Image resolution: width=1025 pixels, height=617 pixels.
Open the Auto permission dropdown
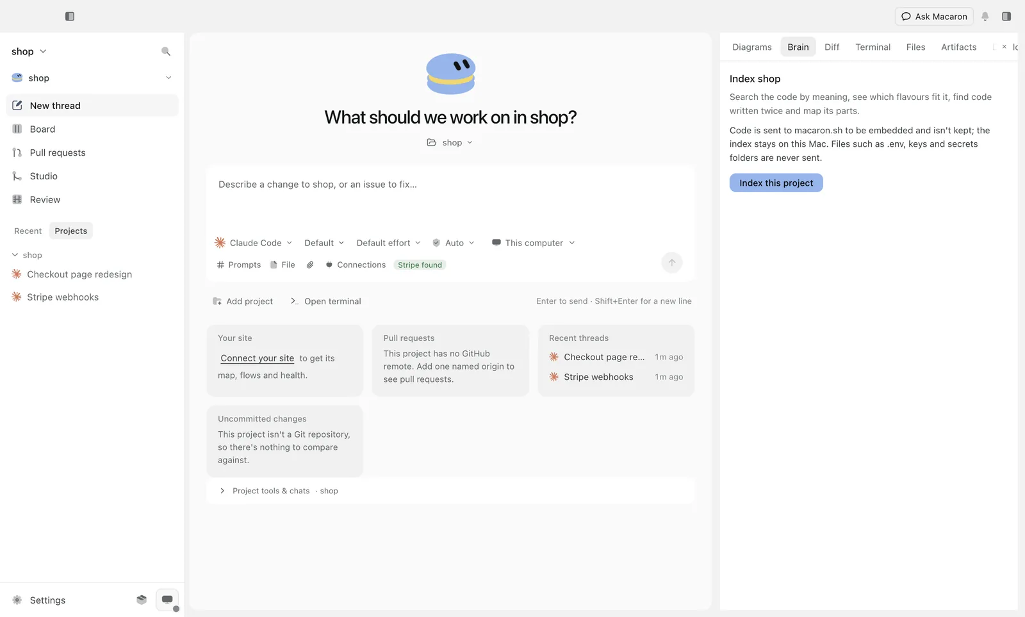click(x=454, y=243)
